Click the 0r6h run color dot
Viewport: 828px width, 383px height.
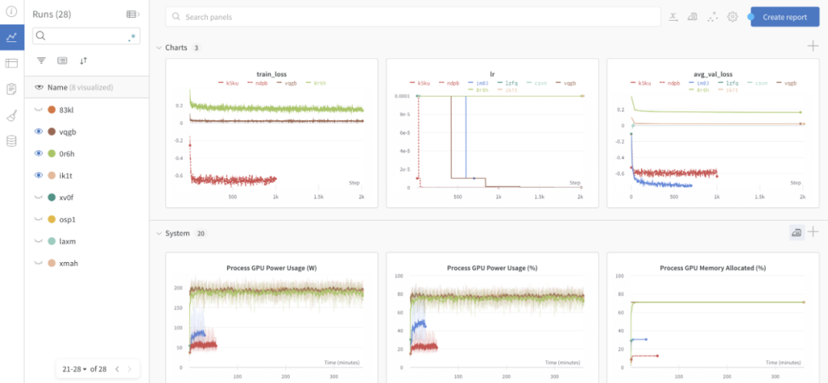[x=52, y=153]
